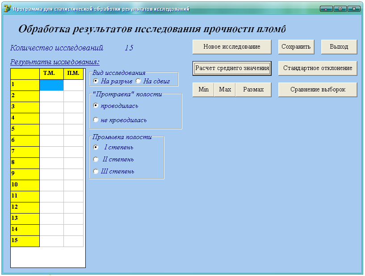Click the 'Сохранить' button
365x276 pixels.
point(296,47)
